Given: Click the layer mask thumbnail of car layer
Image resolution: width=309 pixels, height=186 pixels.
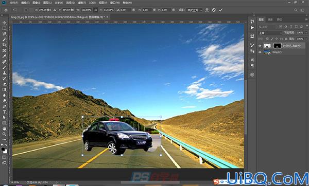Looking at the screenshot, I should tap(277, 46).
